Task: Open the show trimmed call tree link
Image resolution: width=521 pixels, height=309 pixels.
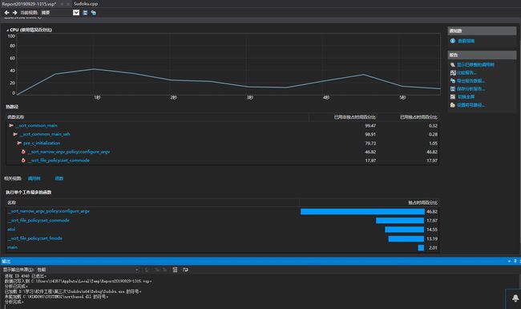Action: point(475,65)
